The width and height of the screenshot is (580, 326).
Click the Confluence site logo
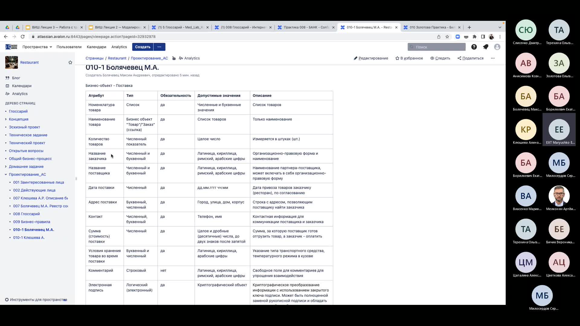coord(11,47)
